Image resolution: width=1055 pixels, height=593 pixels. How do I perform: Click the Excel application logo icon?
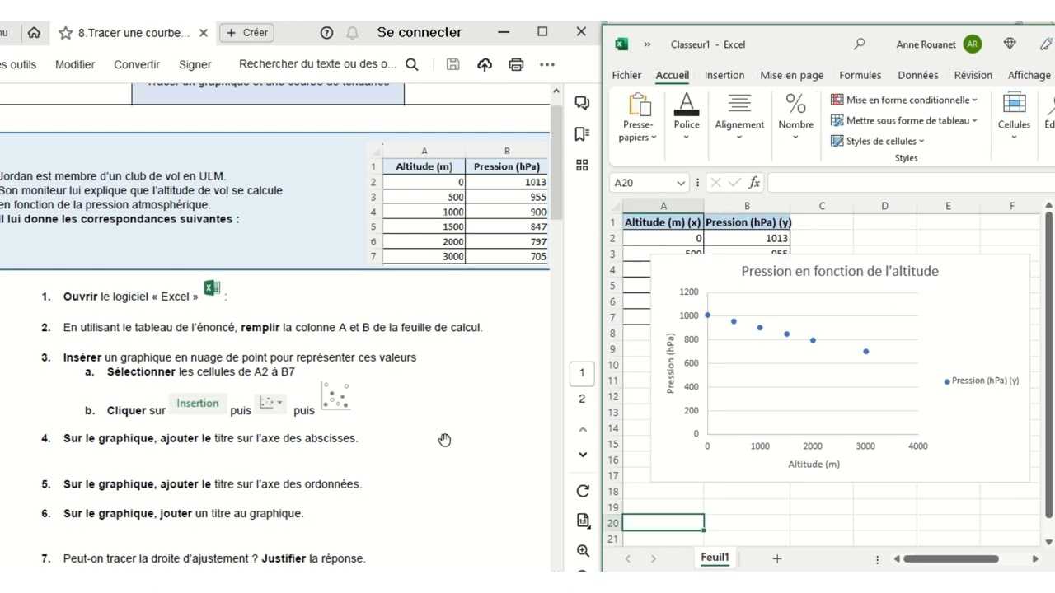(x=621, y=44)
